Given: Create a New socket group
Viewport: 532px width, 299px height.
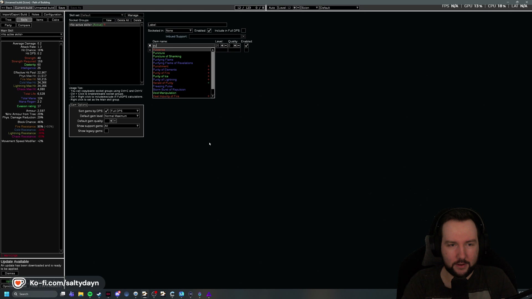Looking at the screenshot, I should point(109,20).
